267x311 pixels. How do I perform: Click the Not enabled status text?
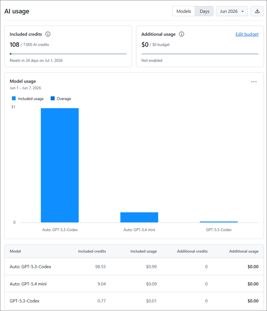click(152, 61)
